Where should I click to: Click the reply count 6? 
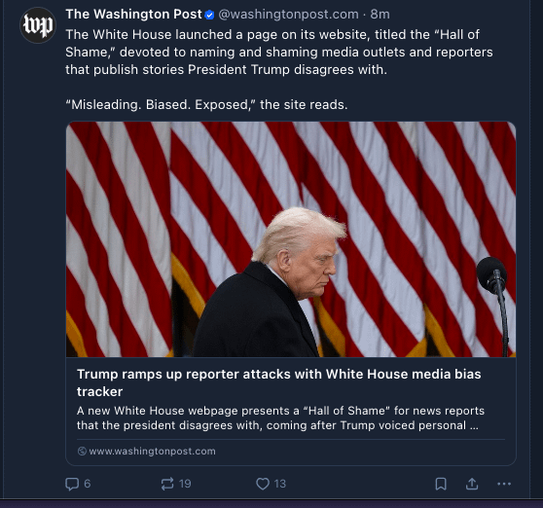click(88, 484)
